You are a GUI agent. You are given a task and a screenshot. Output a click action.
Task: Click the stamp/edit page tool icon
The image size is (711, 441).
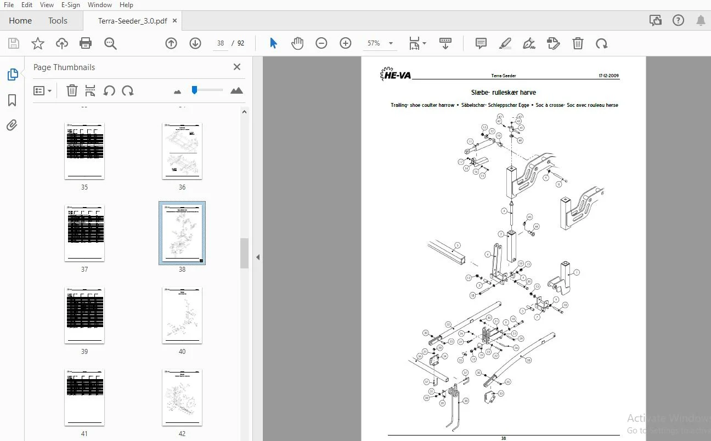(x=554, y=43)
